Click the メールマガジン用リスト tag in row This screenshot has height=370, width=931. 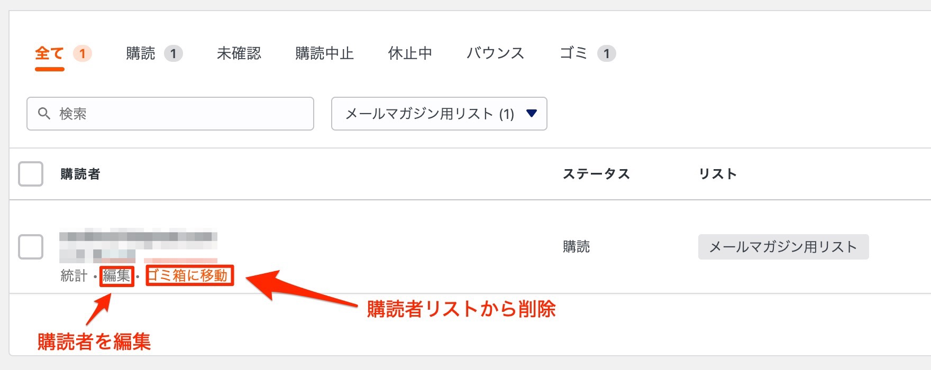783,247
